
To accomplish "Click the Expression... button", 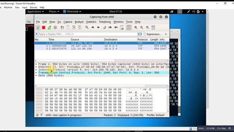I will (154, 34).
